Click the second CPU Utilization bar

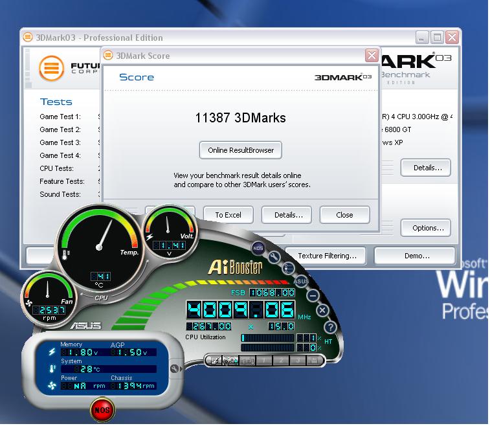pyautogui.click(x=268, y=348)
